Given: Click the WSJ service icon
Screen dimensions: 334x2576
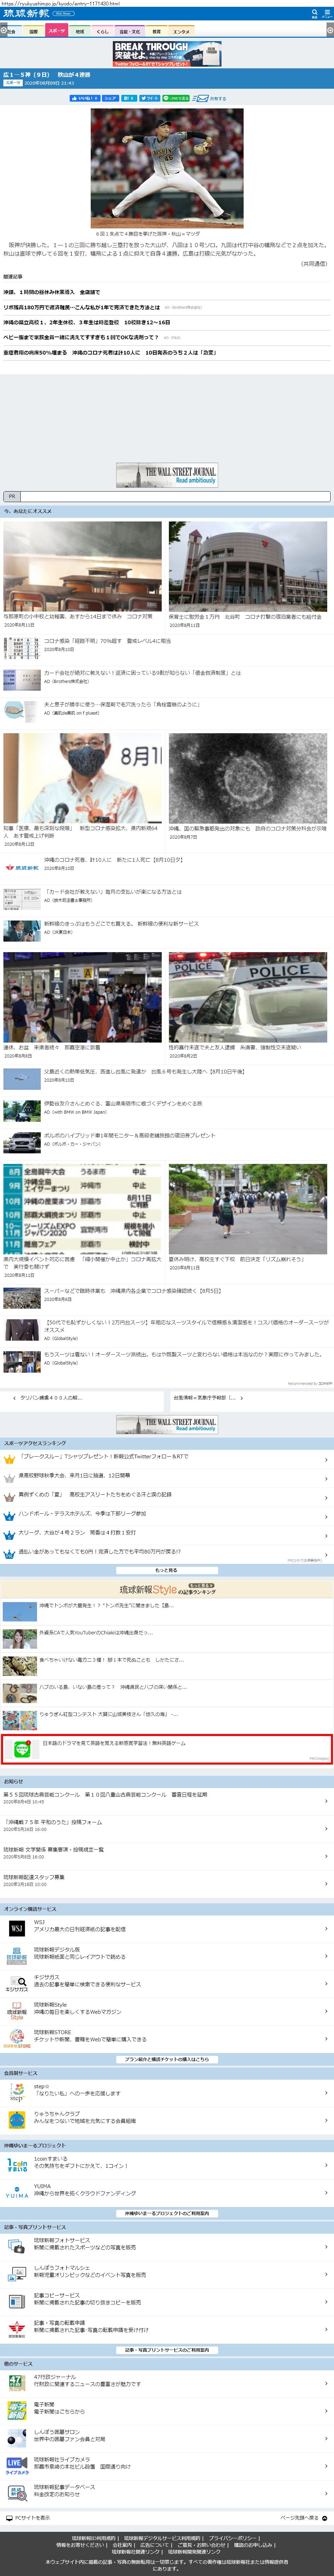Looking at the screenshot, I should point(16,1927).
